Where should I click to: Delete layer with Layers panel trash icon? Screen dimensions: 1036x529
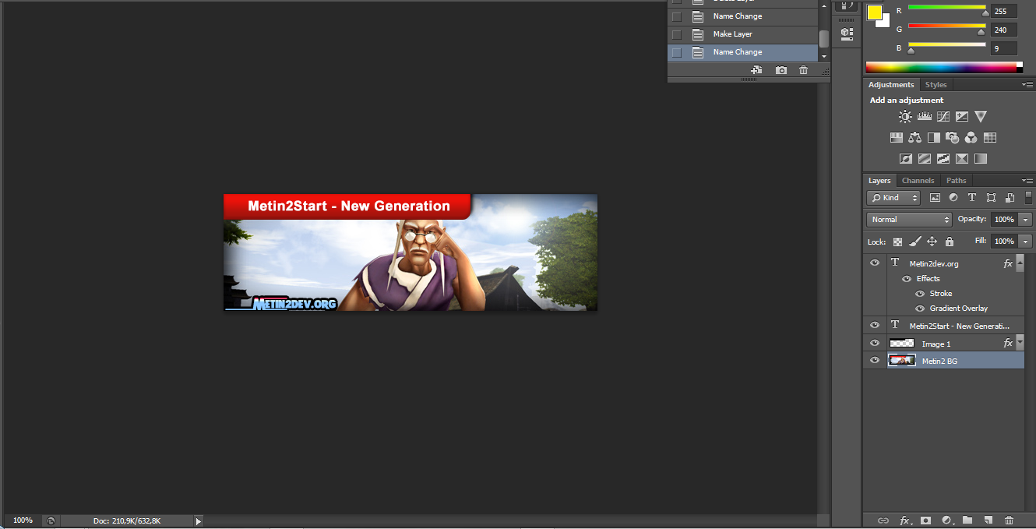1009,520
